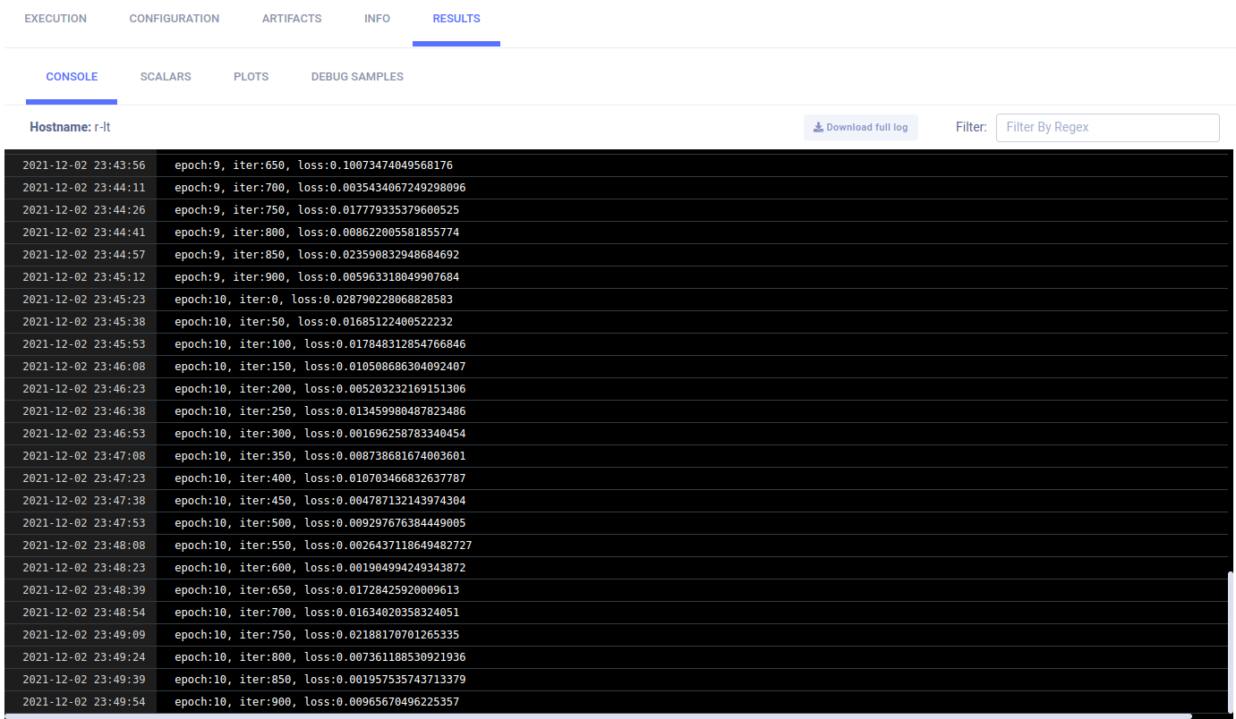The width and height of the screenshot is (1236, 719).
Task: Select the RESULTS tab
Action: tap(456, 19)
